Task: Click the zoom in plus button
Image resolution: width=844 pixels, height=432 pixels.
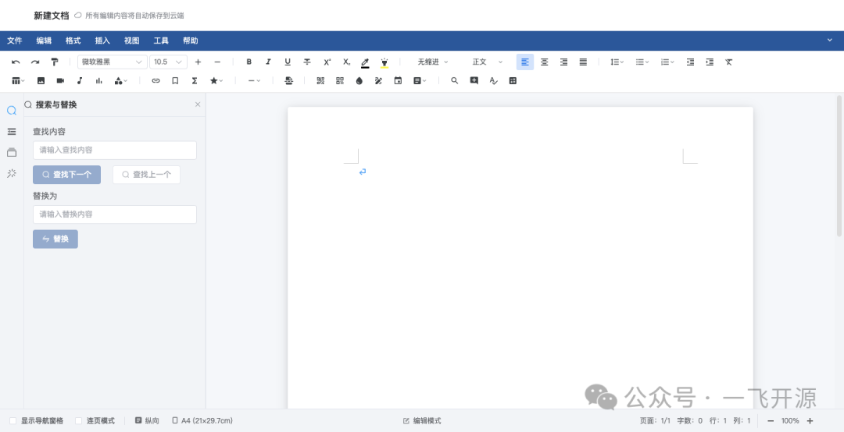Action: (810, 421)
